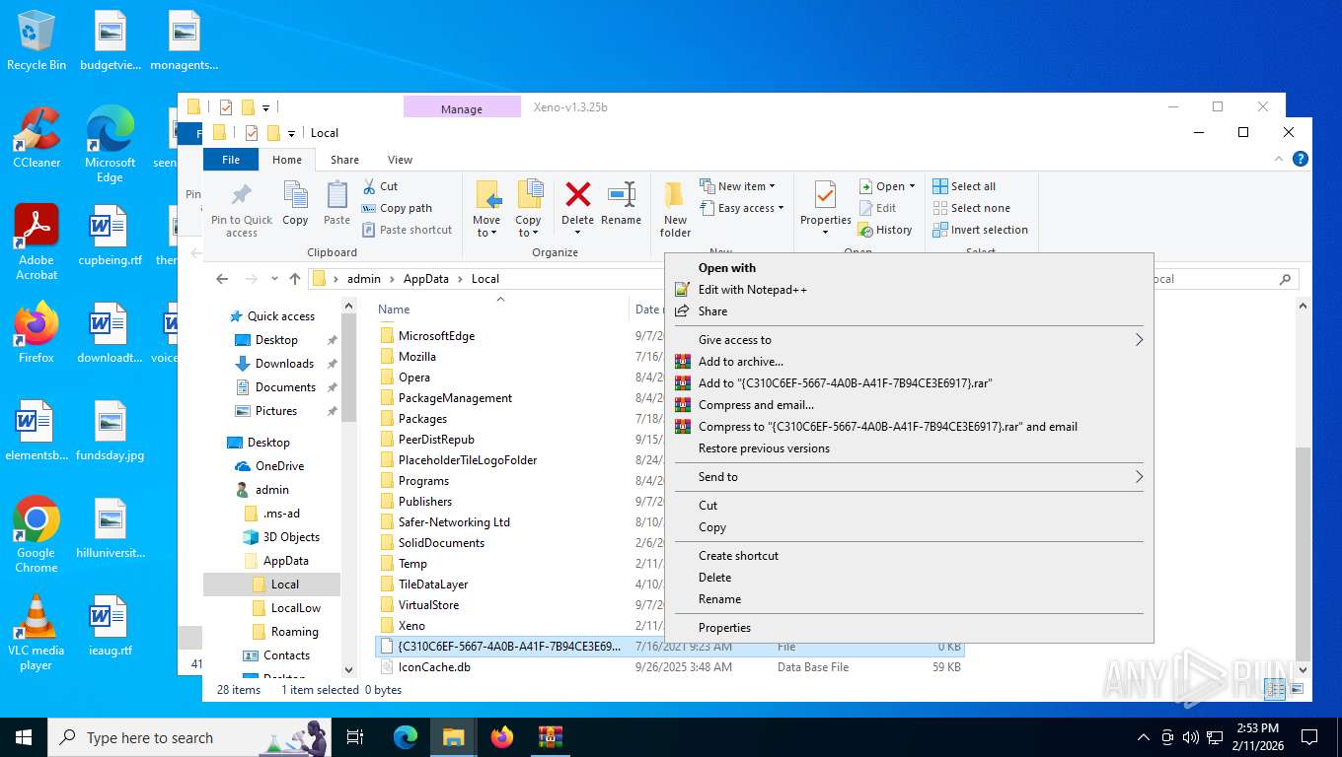Click Select none in the ribbon
The width and height of the screenshot is (1342, 757).
click(x=971, y=208)
